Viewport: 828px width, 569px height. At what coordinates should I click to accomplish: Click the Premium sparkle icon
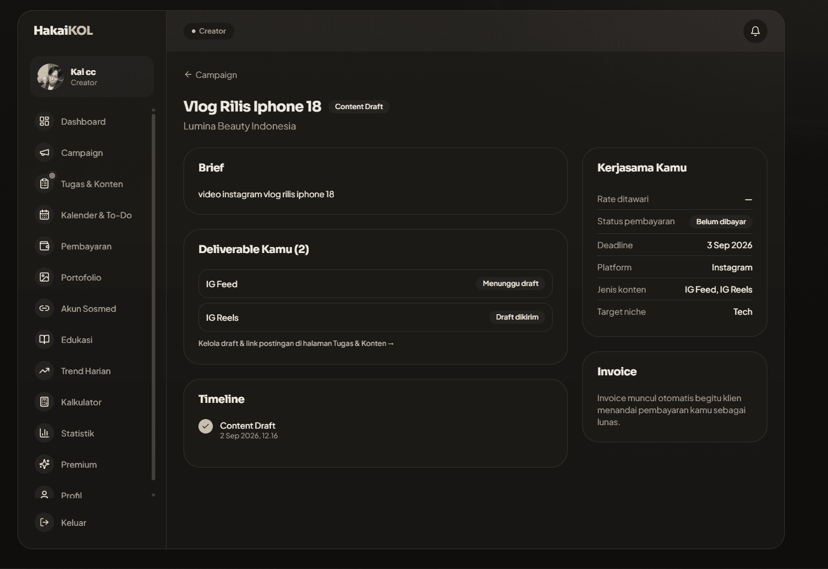click(44, 465)
